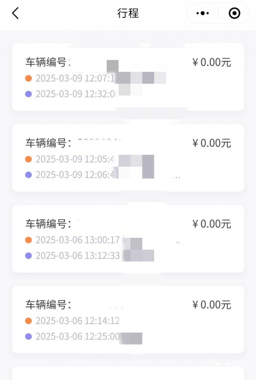Tap the purple end dot for 13:12:33 trip
The image size is (256, 380).
[x=29, y=256]
